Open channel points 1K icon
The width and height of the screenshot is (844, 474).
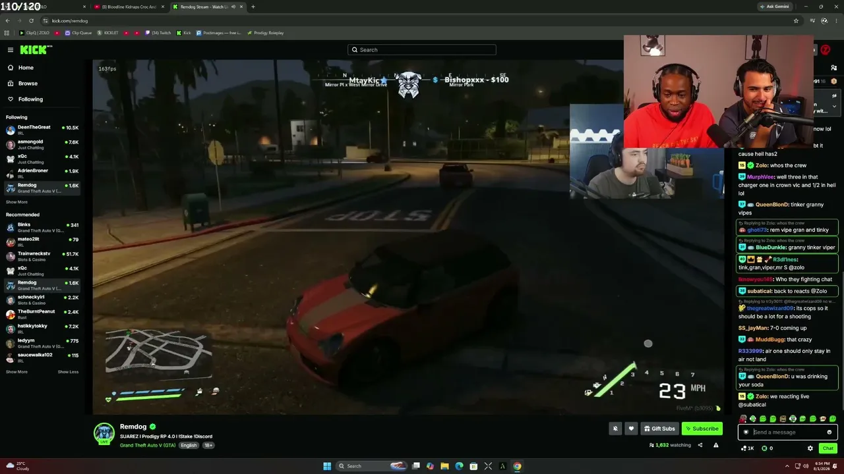point(747,448)
